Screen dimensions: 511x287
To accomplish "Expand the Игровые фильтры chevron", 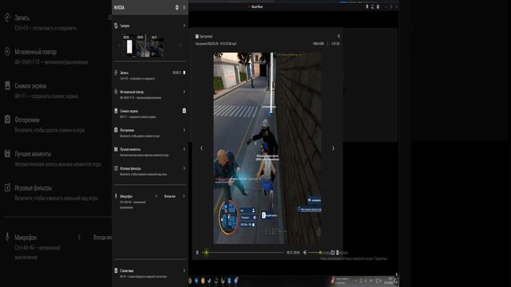I will (x=184, y=168).
